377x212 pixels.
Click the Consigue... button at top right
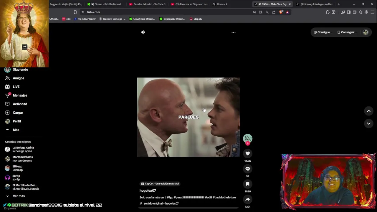323,32
